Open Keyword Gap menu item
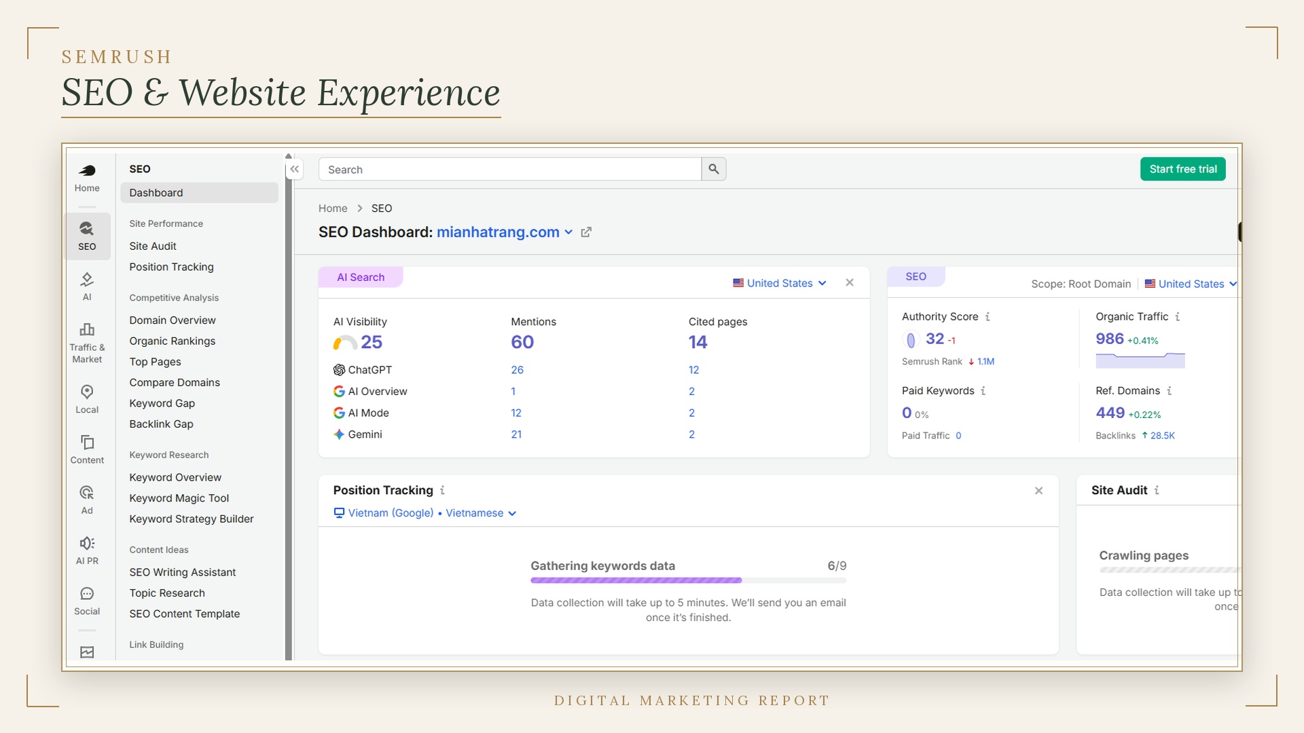The height and width of the screenshot is (733, 1304). click(162, 403)
